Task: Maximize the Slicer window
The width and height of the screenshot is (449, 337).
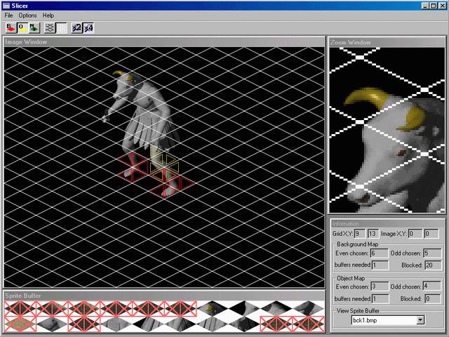Action: (x=434, y=5)
